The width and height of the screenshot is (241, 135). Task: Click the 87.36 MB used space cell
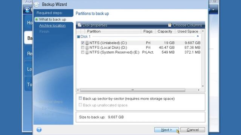[x=192, y=48]
